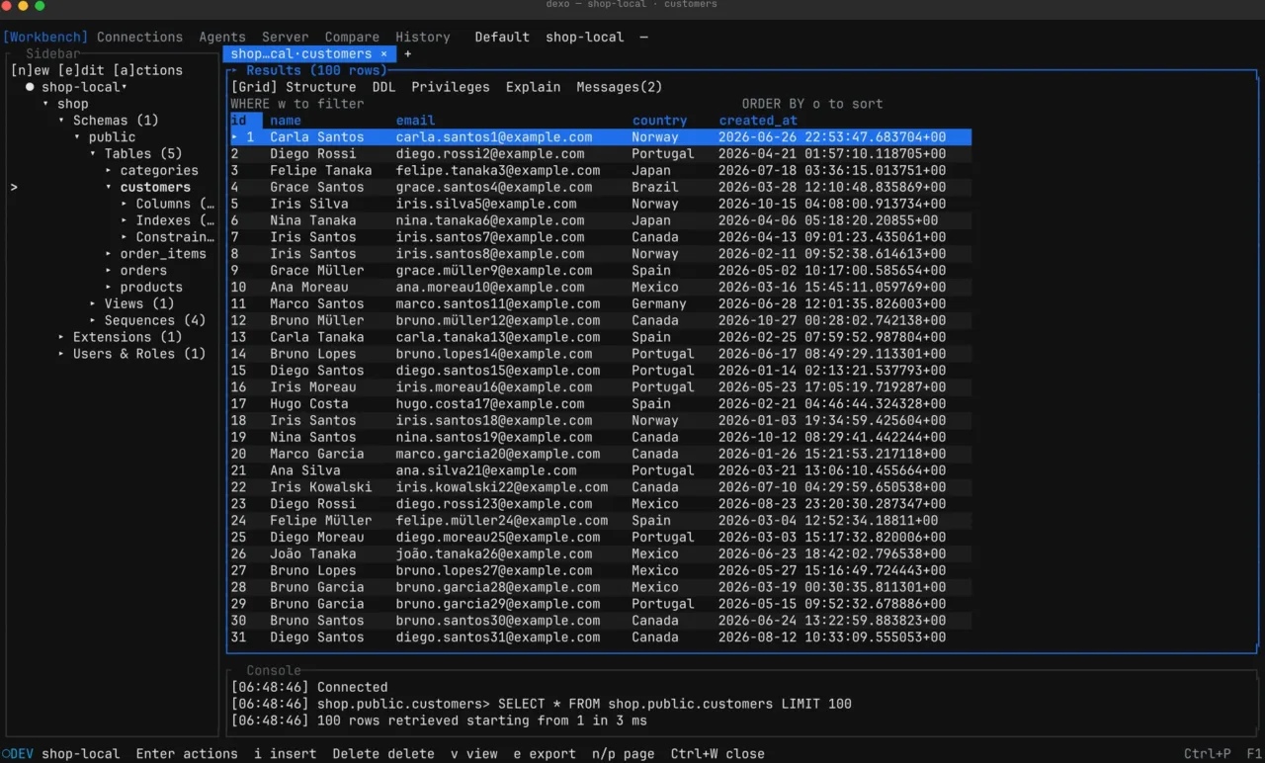Sort by the created_at column header
Screen dimensions: 1265x763
[758, 121]
